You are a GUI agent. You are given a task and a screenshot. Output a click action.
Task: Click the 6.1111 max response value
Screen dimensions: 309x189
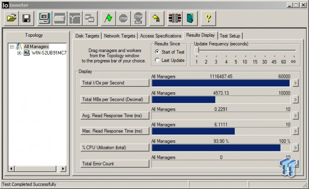[x=221, y=125]
